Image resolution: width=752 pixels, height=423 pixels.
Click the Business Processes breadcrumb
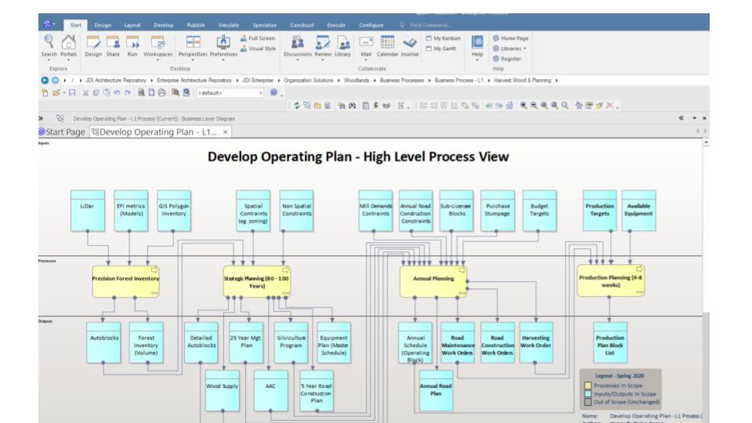(402, 81)
